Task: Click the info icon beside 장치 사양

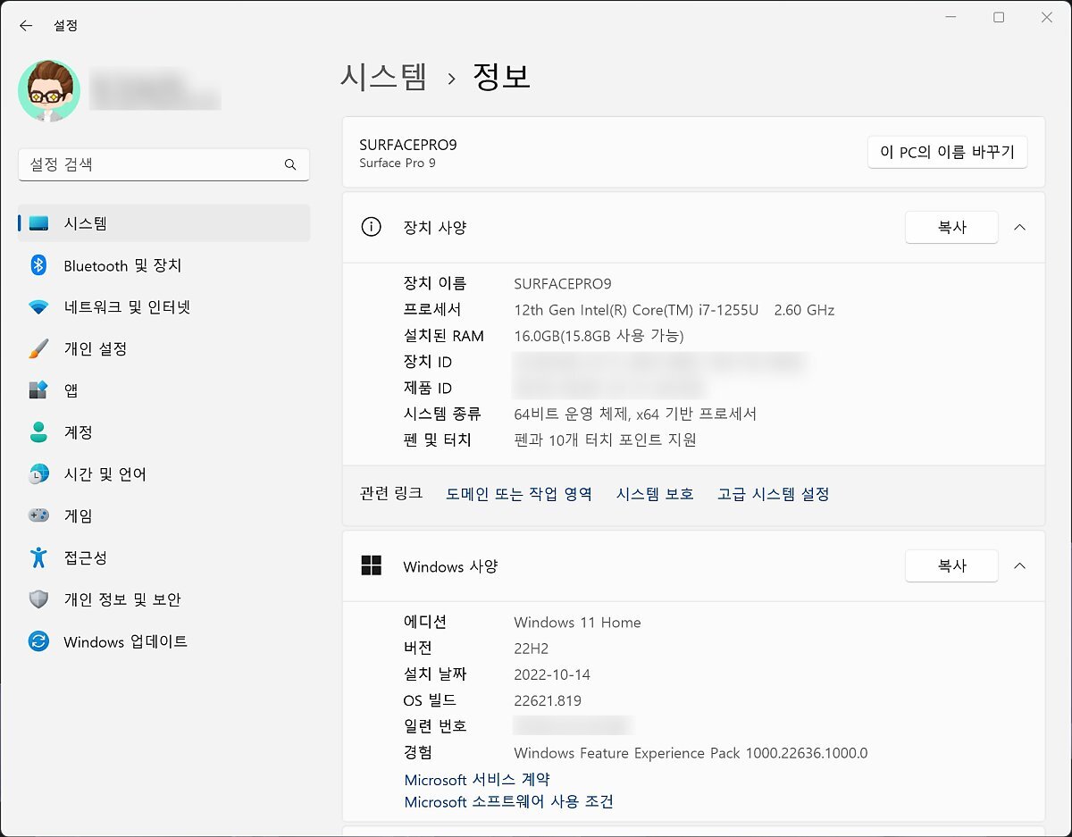Action: click(x=371, y=227)
